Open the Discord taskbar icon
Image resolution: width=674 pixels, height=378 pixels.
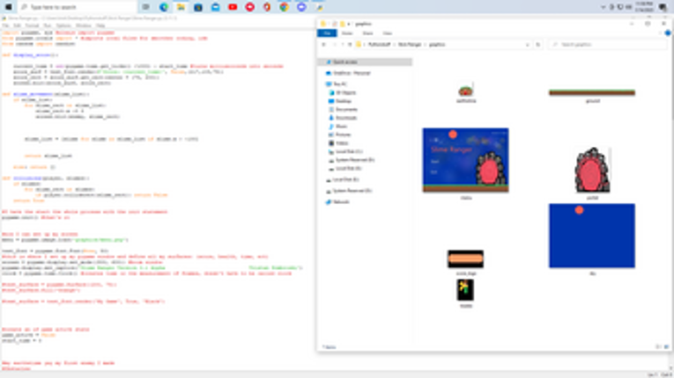(302, 7)
